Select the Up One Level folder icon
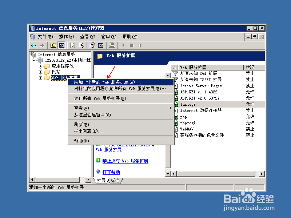The image size is (291, 218). pos(53,45)
